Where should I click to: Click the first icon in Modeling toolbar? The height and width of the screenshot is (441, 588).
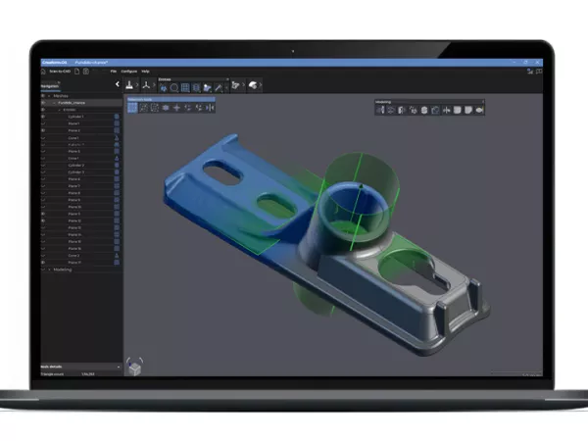coord(381,109)
